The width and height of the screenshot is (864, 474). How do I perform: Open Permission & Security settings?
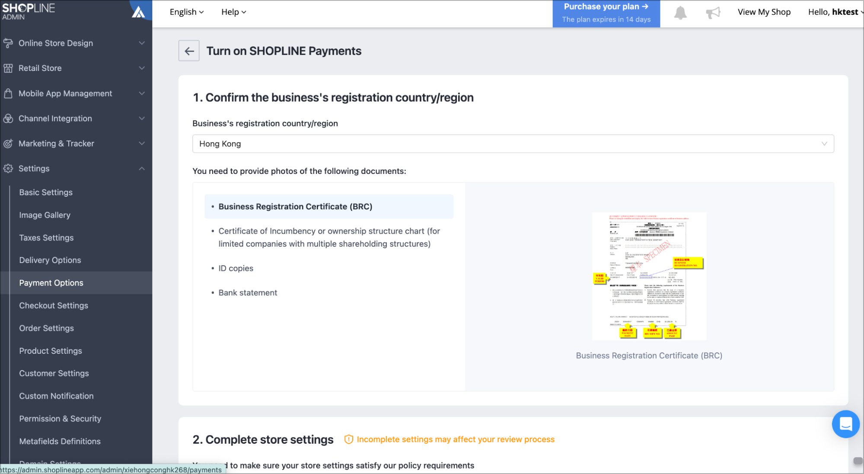(x=60, y=419)
